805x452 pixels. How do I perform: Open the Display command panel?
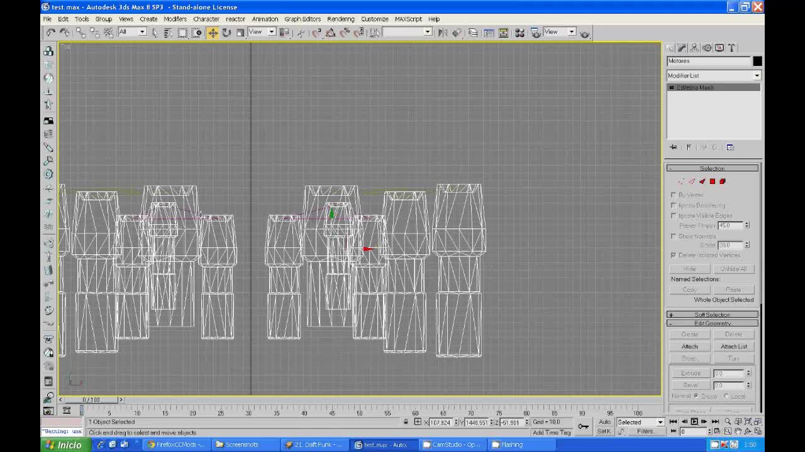[719, 48]
